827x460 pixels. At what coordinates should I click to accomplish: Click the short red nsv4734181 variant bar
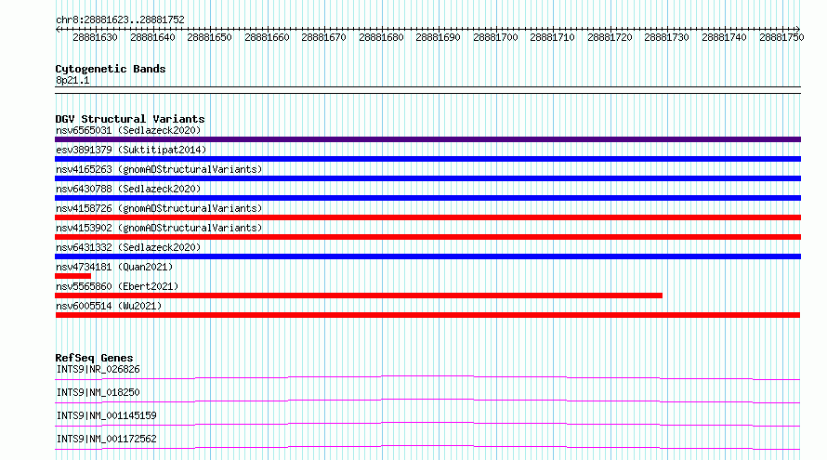click(72, 276)
